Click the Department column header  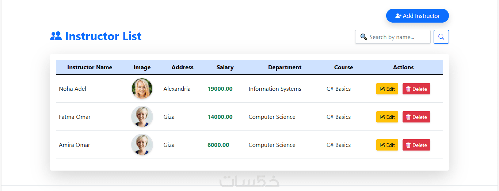[285, 67]
